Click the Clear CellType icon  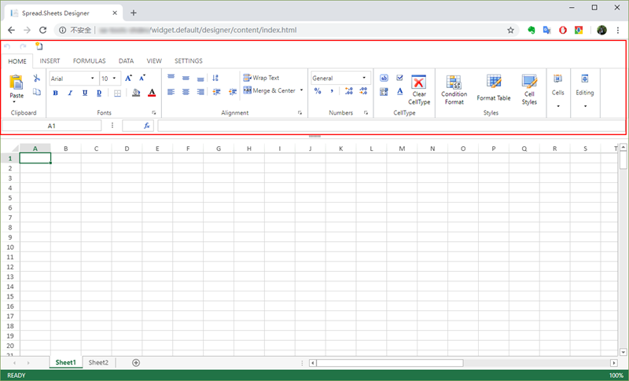(419, 82)
